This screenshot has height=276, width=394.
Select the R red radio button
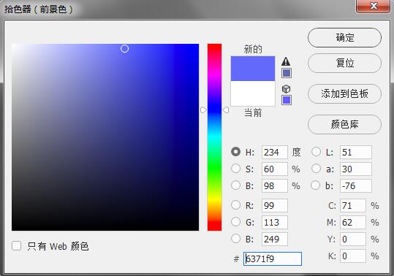[235, 205]
